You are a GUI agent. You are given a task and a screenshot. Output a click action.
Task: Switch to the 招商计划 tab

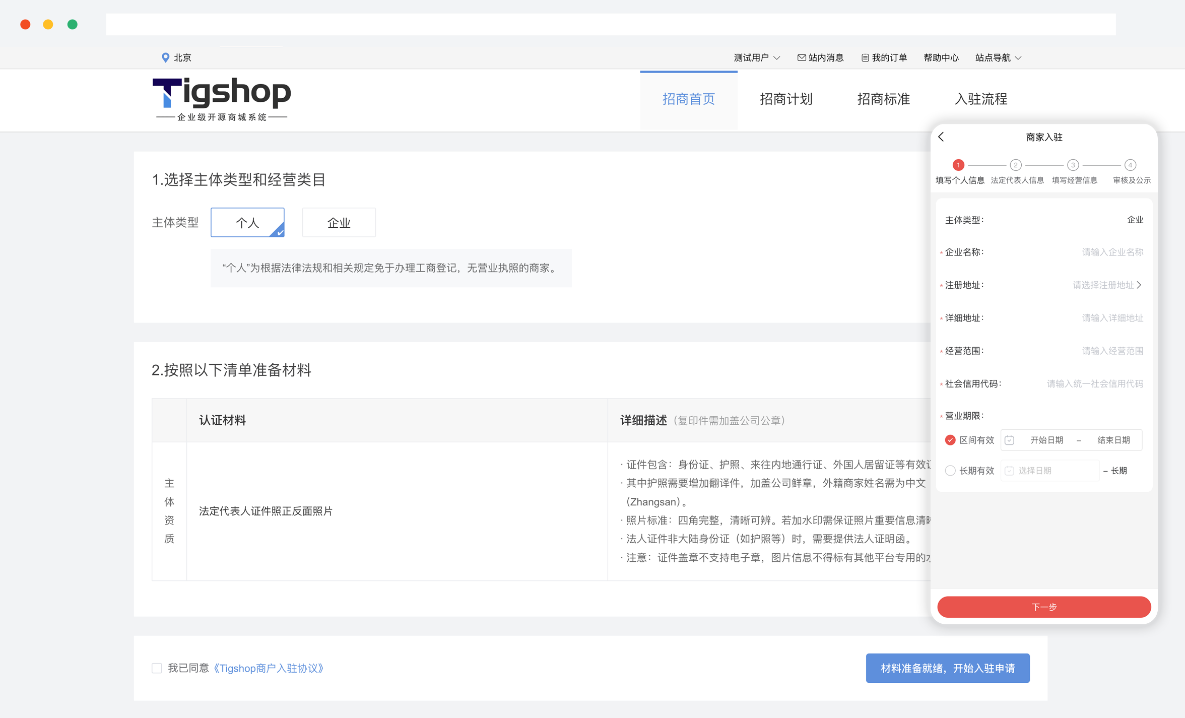(x=786, y=99)
